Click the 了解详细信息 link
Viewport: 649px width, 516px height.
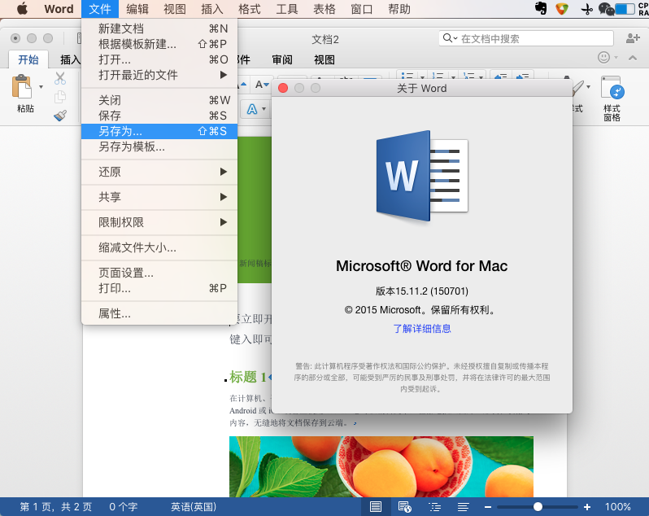click(422, 329)
